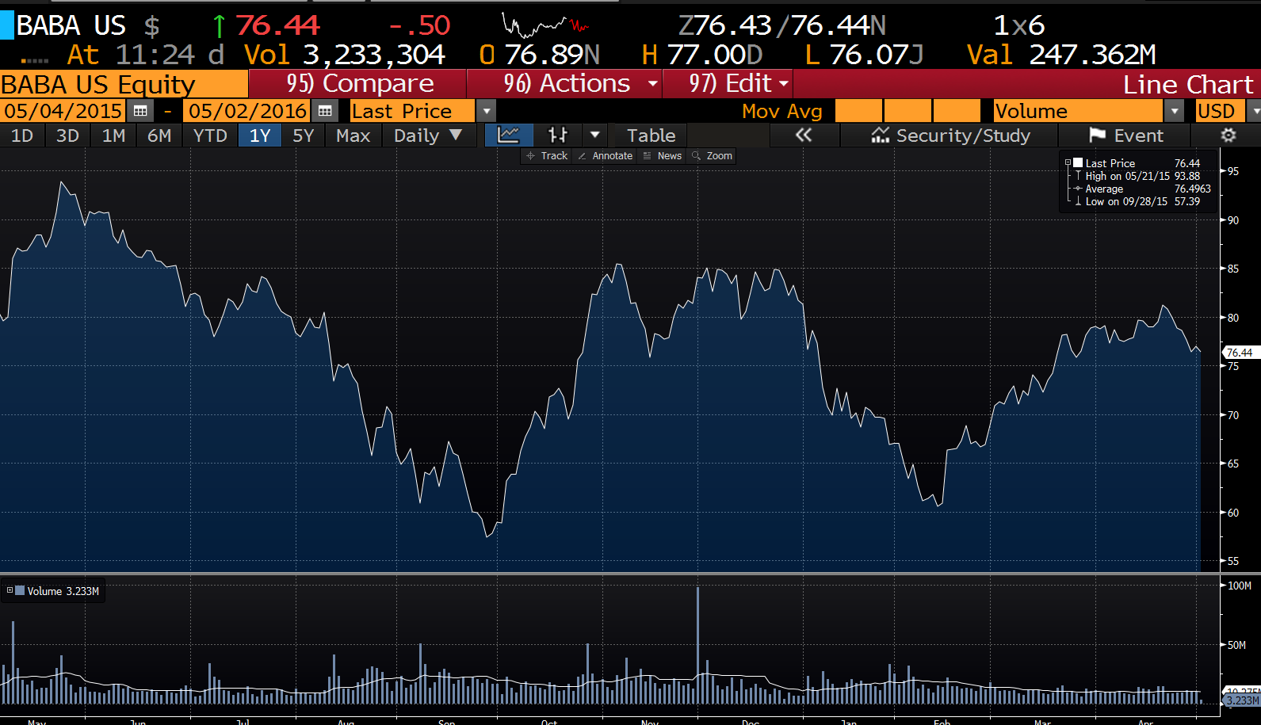Open chart settings gear
Image resolution: width=1261 pixels, height=725 pixels.
coord(1229,135)
